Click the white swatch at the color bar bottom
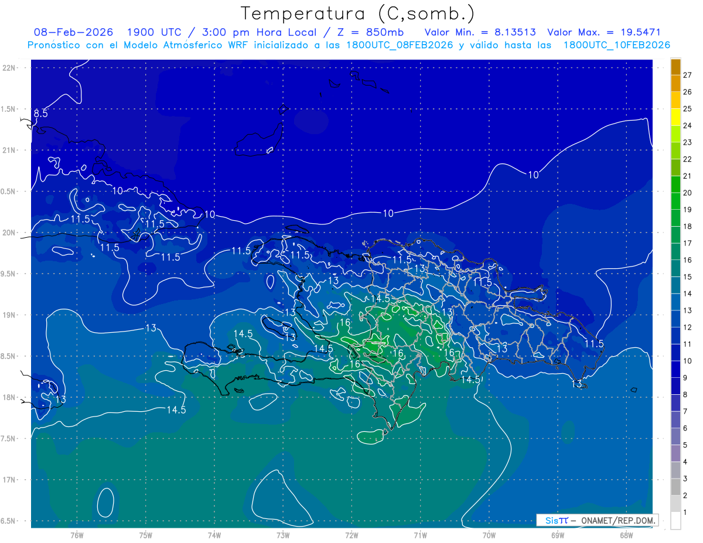The image size is (703, 543). [675, 520]
